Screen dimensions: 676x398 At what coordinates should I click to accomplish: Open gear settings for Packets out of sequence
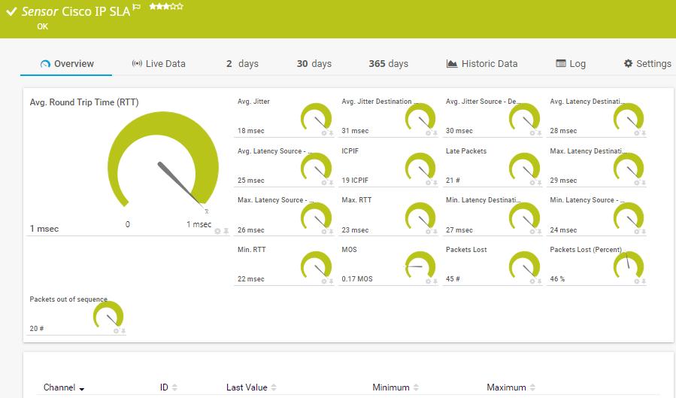click(116, 331)
